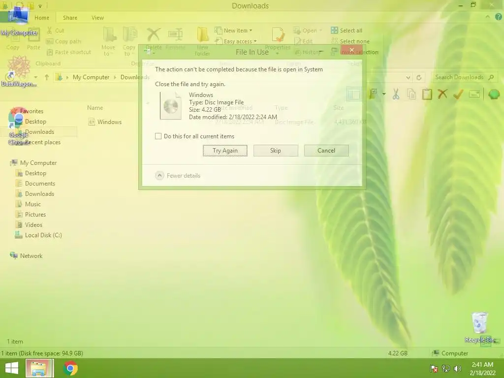Click the DataWagon desktop shortcut icon
The width and height of the screenshot is (504, 378).
coord(19,72)
